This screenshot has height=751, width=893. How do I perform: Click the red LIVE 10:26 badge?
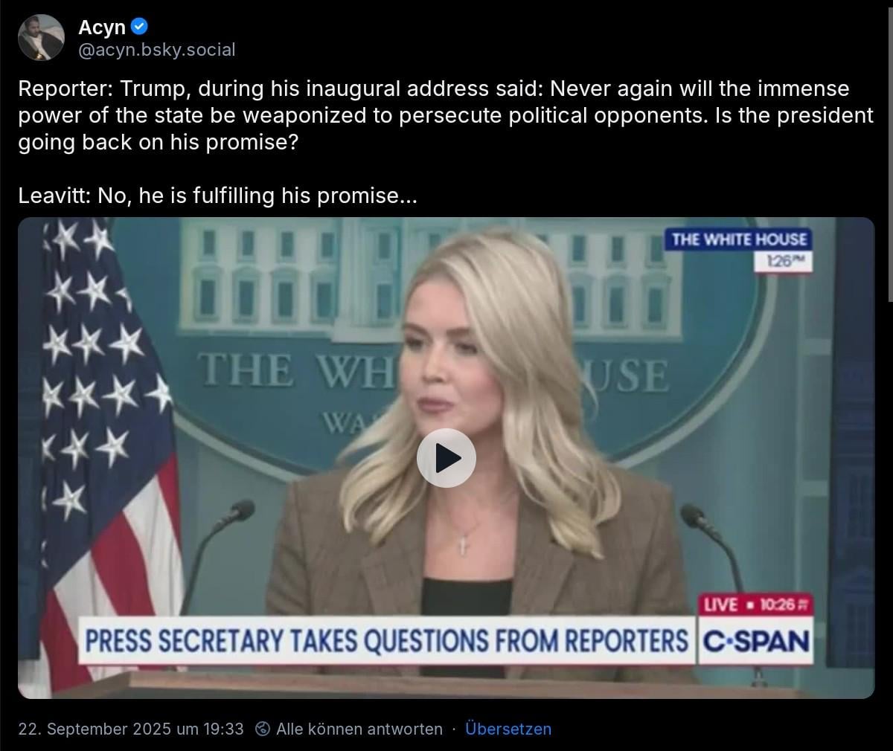(756, 605)
